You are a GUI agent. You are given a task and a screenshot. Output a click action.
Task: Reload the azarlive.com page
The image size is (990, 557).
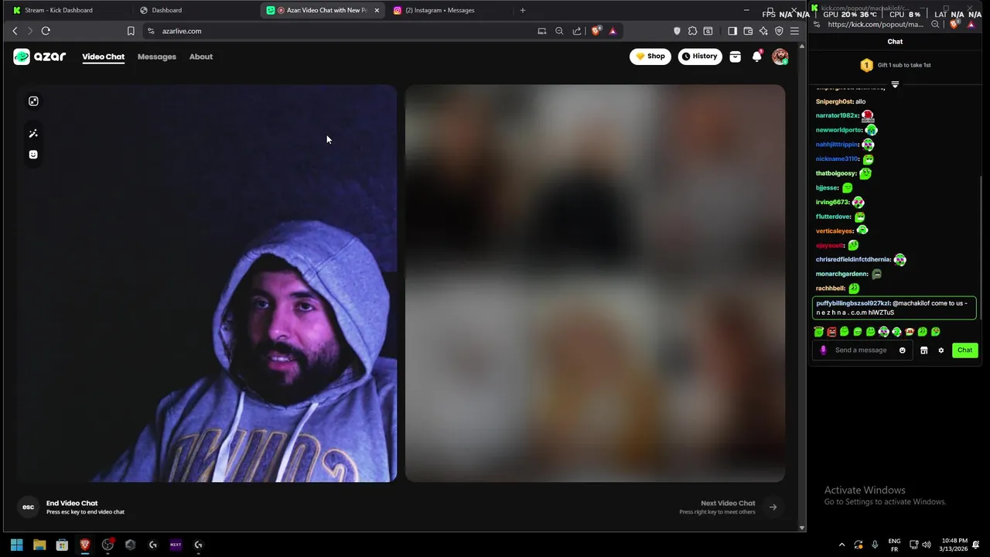pos(46,31)
